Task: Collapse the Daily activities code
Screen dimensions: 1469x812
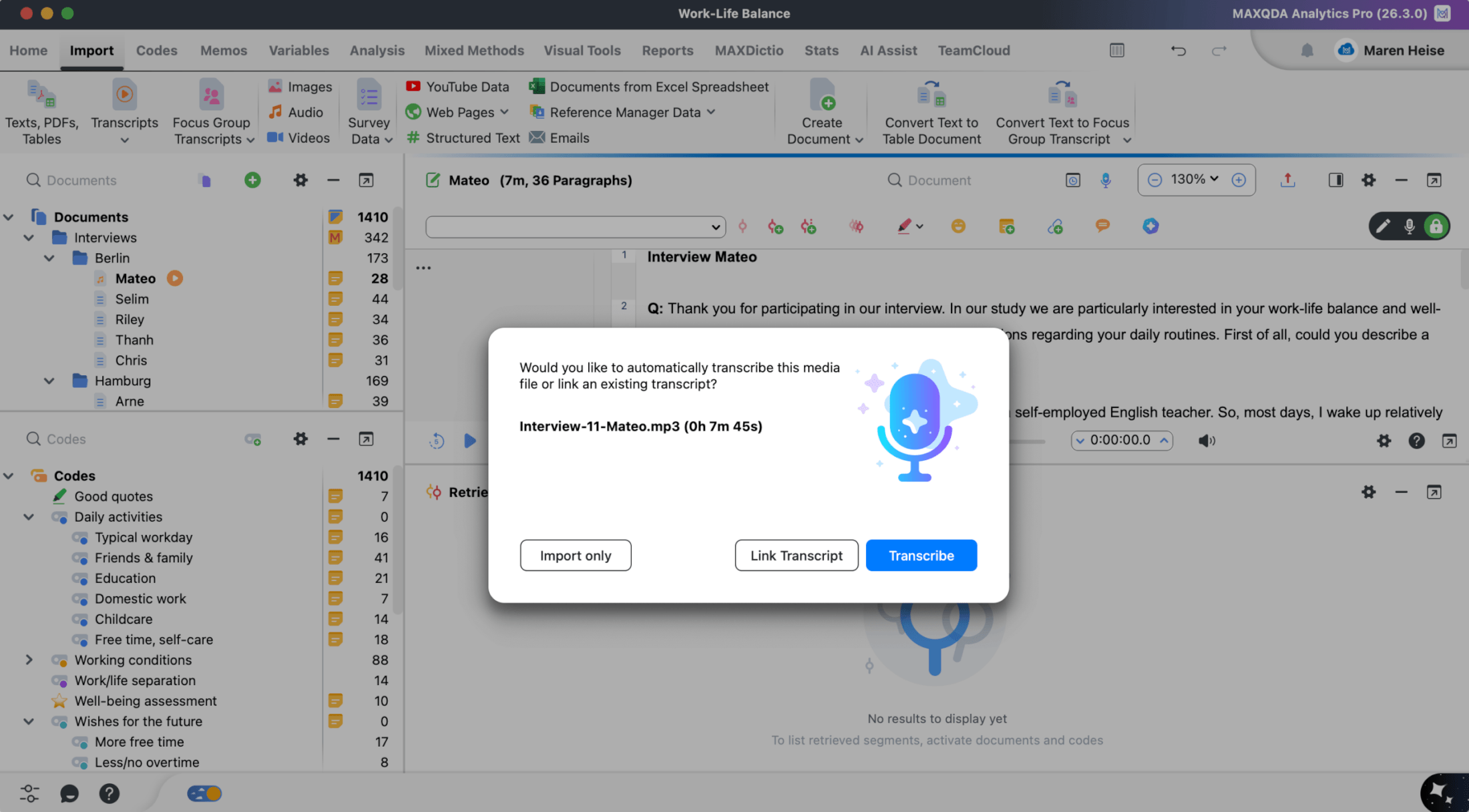Action: pos(29,517)
